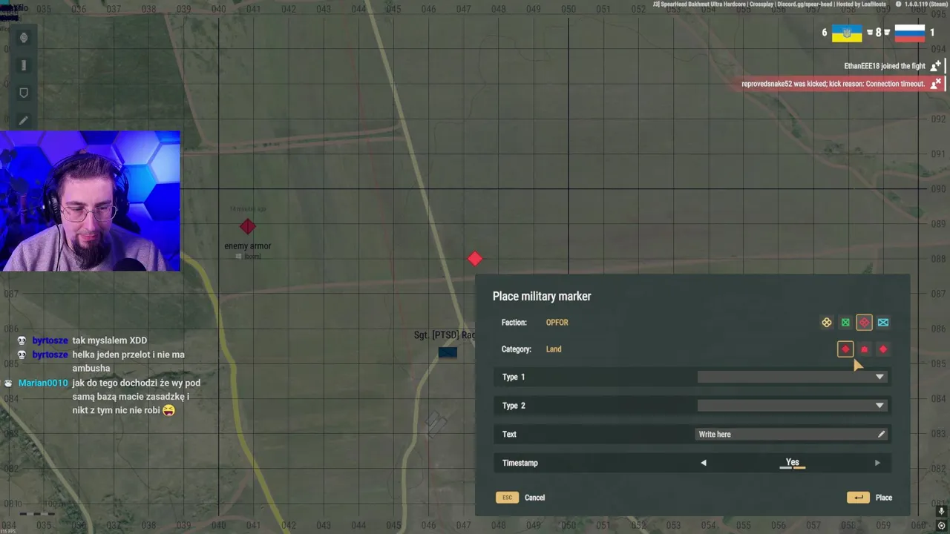
Task: Cancel the military marker dialog
Action: [534, 498]
